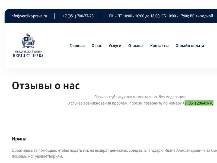217x163 pixels.
Task: Call the +7 (351) 700-77-23 number
Action: 78,16
